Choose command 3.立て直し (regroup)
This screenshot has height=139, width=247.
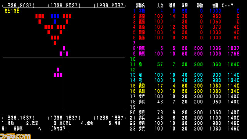coord(63,123)
